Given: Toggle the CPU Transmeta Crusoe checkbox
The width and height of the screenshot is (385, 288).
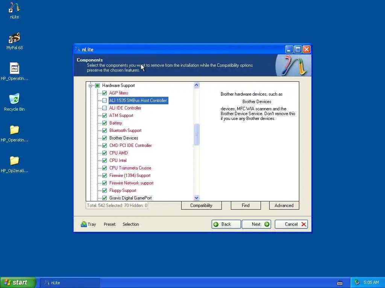Looking at the screenshot, I should click(105, 168).
